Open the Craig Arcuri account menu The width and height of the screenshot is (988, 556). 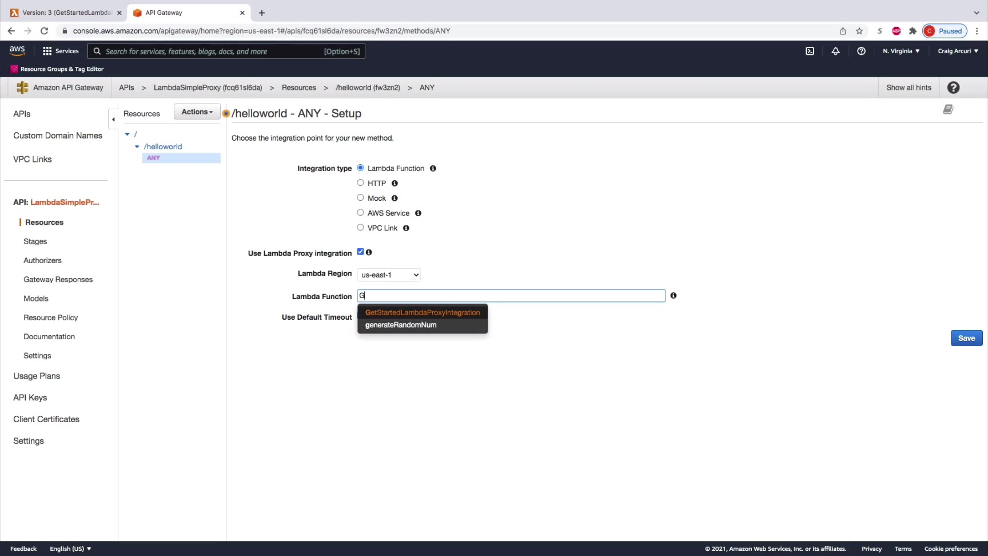[x=958, y=51]
